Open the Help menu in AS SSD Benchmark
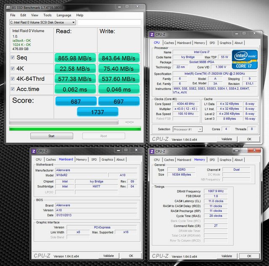This screenshot has width=269, height=266. (x=80, y=15)
